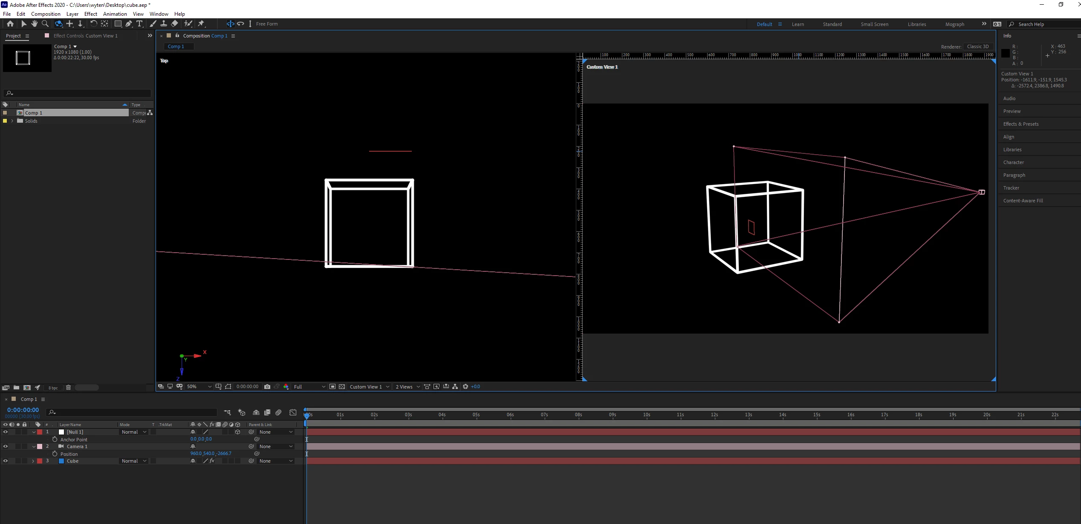Click the take snapshot camera icon
This screenshot has width=1081, height=524.
267,387
